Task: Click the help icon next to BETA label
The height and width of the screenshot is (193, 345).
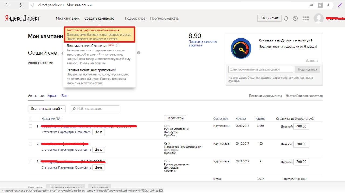Action: click(118, 46)
